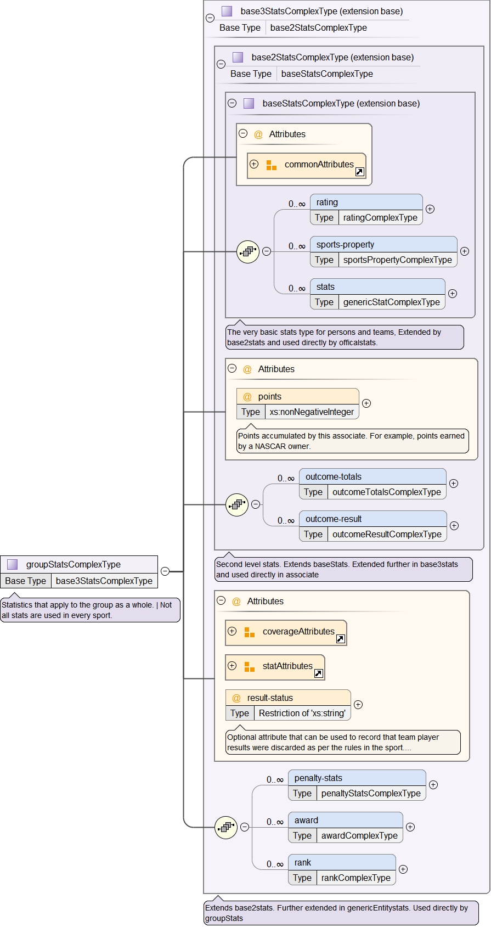
Task: Expand the sports-property element
Action: [x=465, y=251]
